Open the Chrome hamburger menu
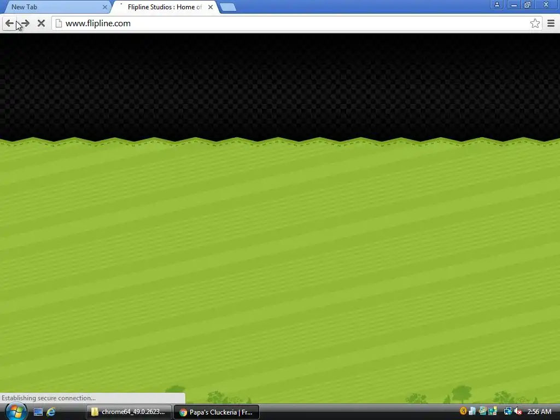Viewport: 560px width, 420px height. pos(551,24)
